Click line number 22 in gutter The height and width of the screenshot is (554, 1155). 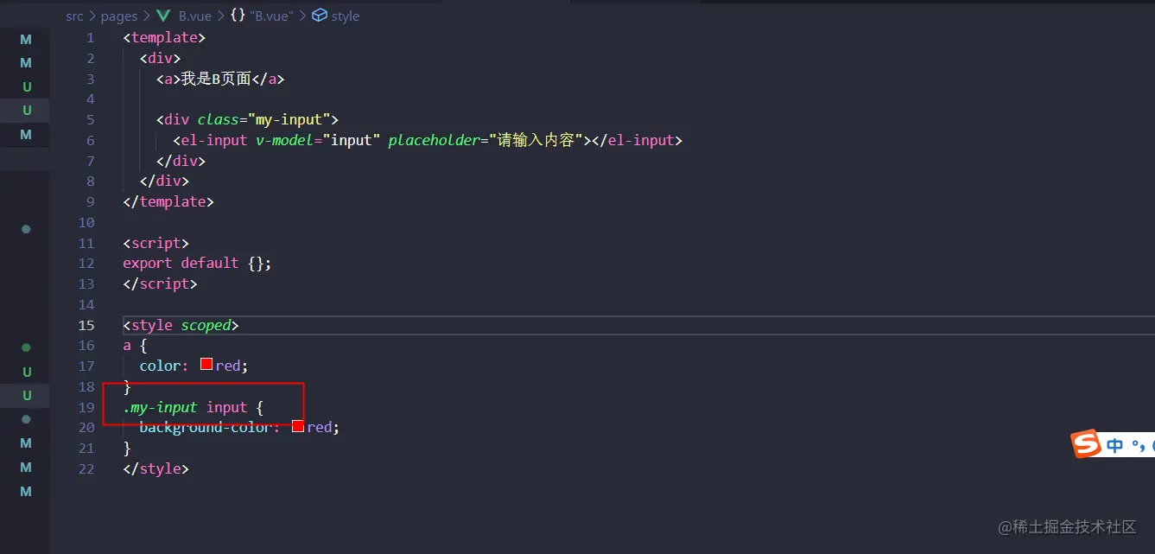(x=86, y=468)
